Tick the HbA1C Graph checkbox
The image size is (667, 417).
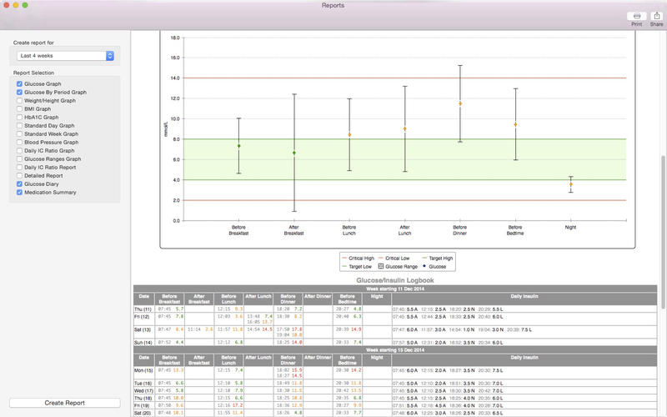click(19, 118)
